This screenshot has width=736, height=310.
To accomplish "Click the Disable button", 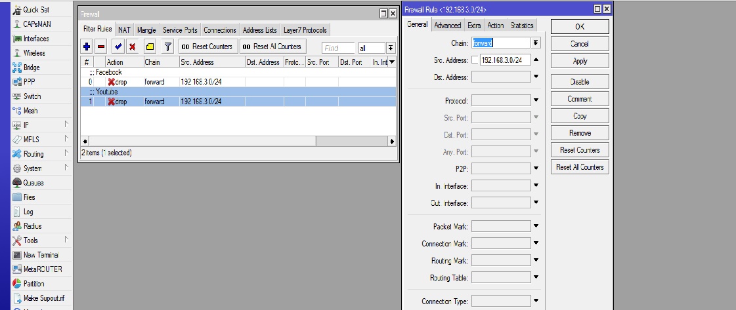I will coord(580,81).
